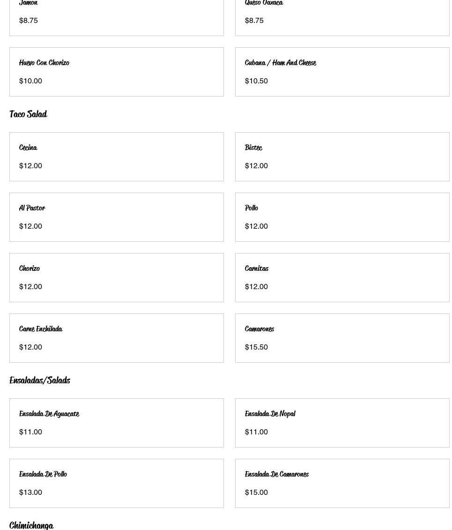Image resolution: width=452 pixels, height=530 pixels.
Task: Select the Camarones taco salad for $15.50
Action: [342, 338]
